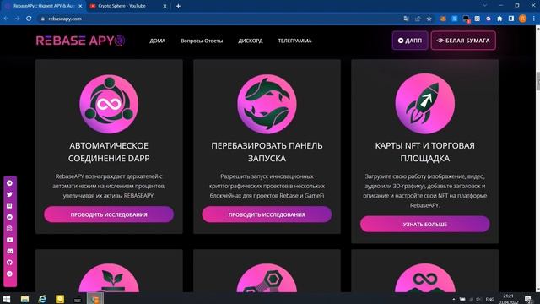Click the taskbar clock showing 23:21
540x304 pixels.
click(x=508, y=299)
